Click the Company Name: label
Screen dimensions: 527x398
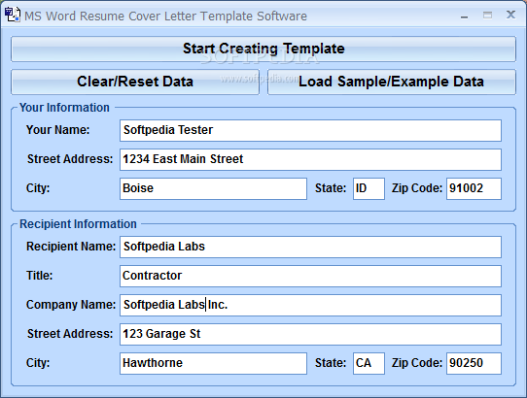(x=71, y=305)
